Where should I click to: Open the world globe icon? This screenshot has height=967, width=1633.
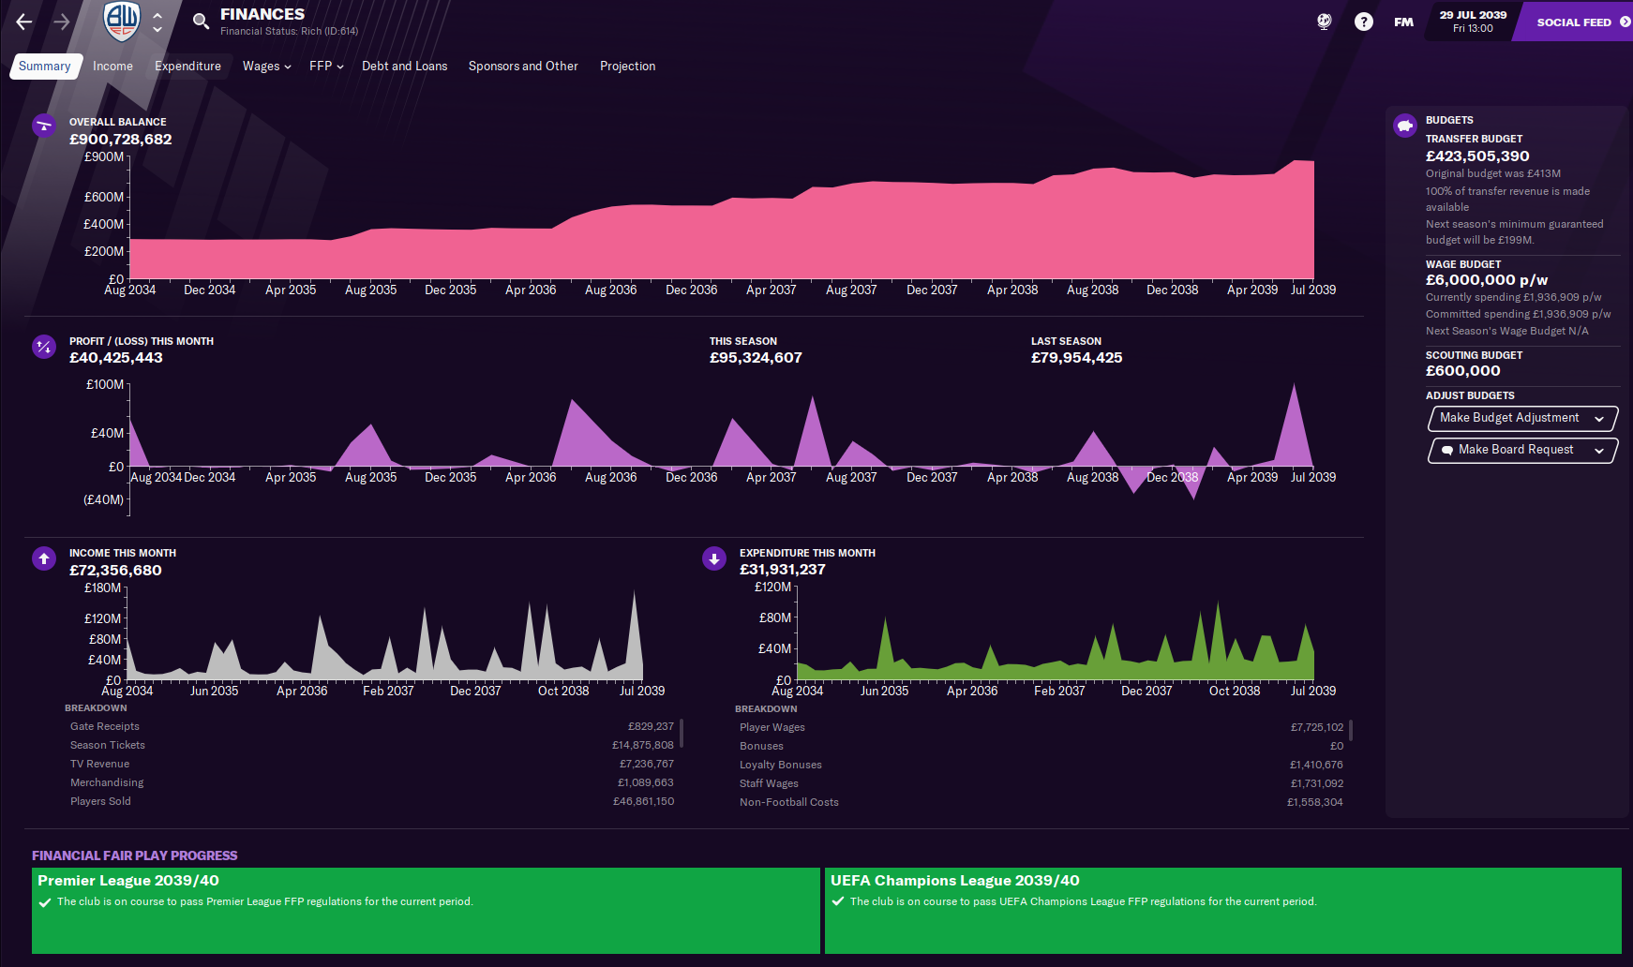click(x=1324, y=22)
